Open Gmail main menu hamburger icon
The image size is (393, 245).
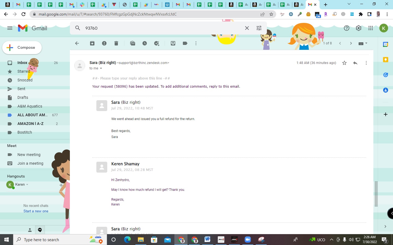coord(10,28)
